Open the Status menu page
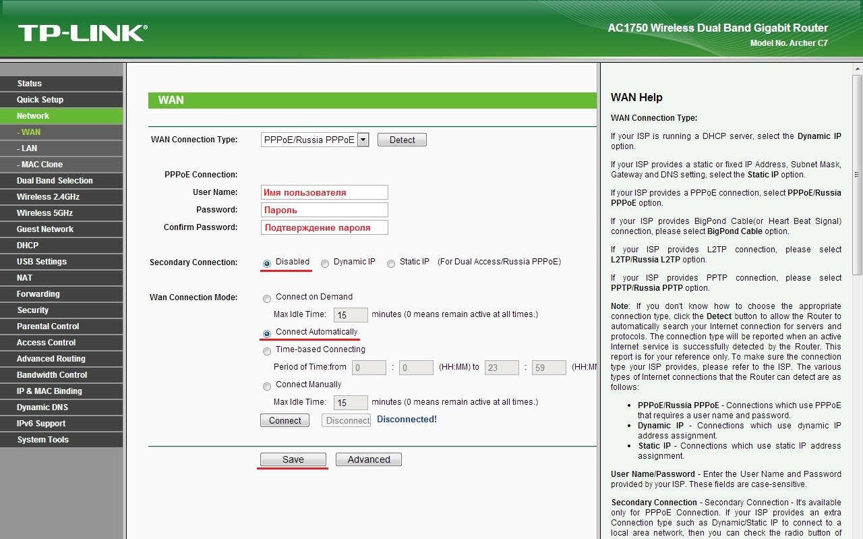The width and height of the screenshot is (863, 539). pyautogui.click(x=30, y=84)
